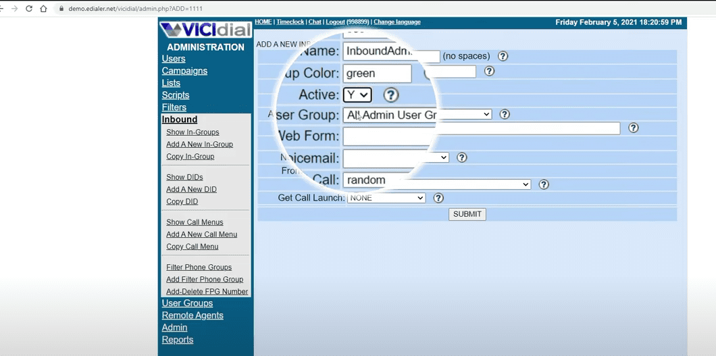Open help for the Web Form field
This screenshot has height=356, width=716.
coord(633,128)
